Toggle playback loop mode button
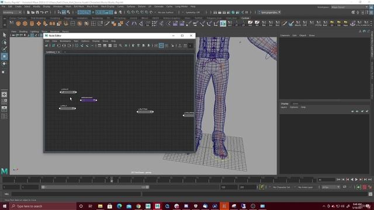Screen dimensions: 374x210 tap(345, 187)
